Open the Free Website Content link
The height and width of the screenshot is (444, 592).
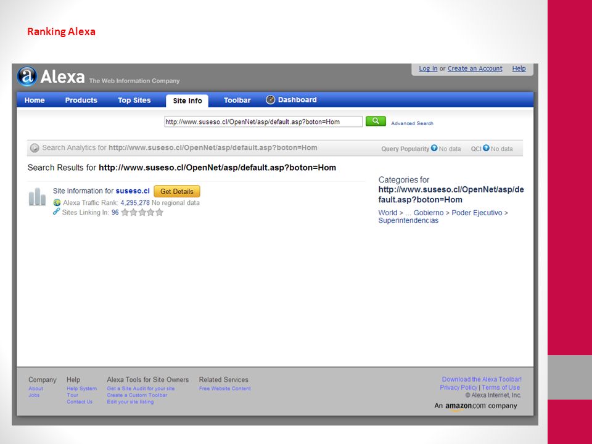click(224, 388)
